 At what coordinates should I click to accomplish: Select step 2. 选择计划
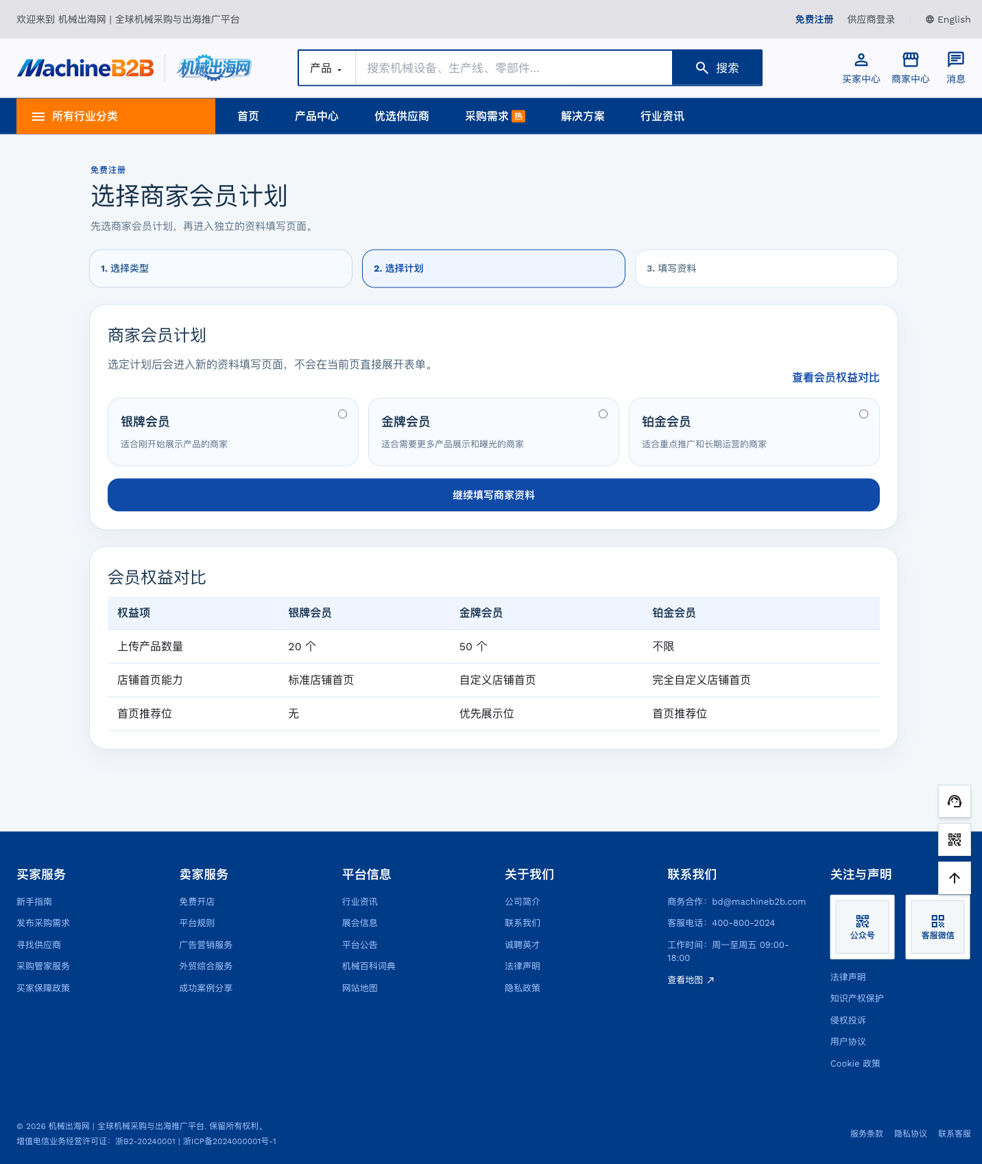tap(494, 268)
